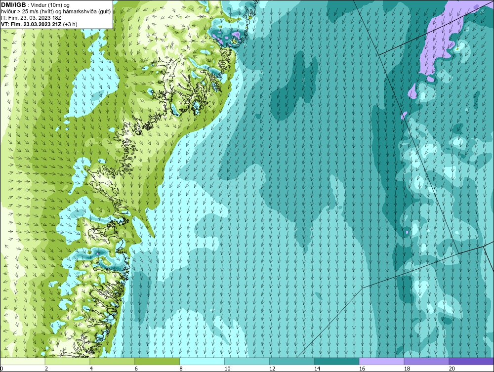Click the legend scale label '12'
Screen dimensions: 494x372
[x=272, y=369]
